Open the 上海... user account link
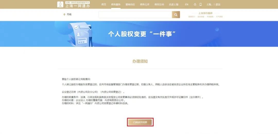278x134 pixels. [209, 4]
